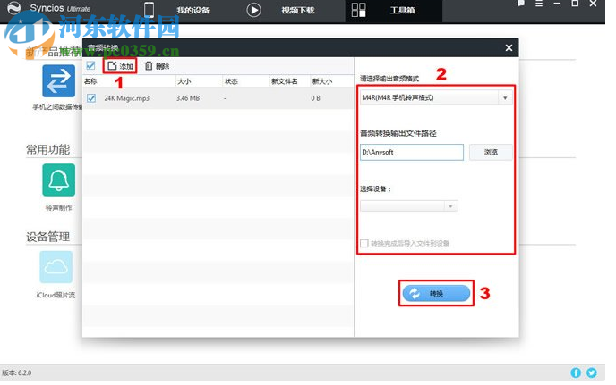
Task: Click the 新大小 column header
Action: point(322,81)
